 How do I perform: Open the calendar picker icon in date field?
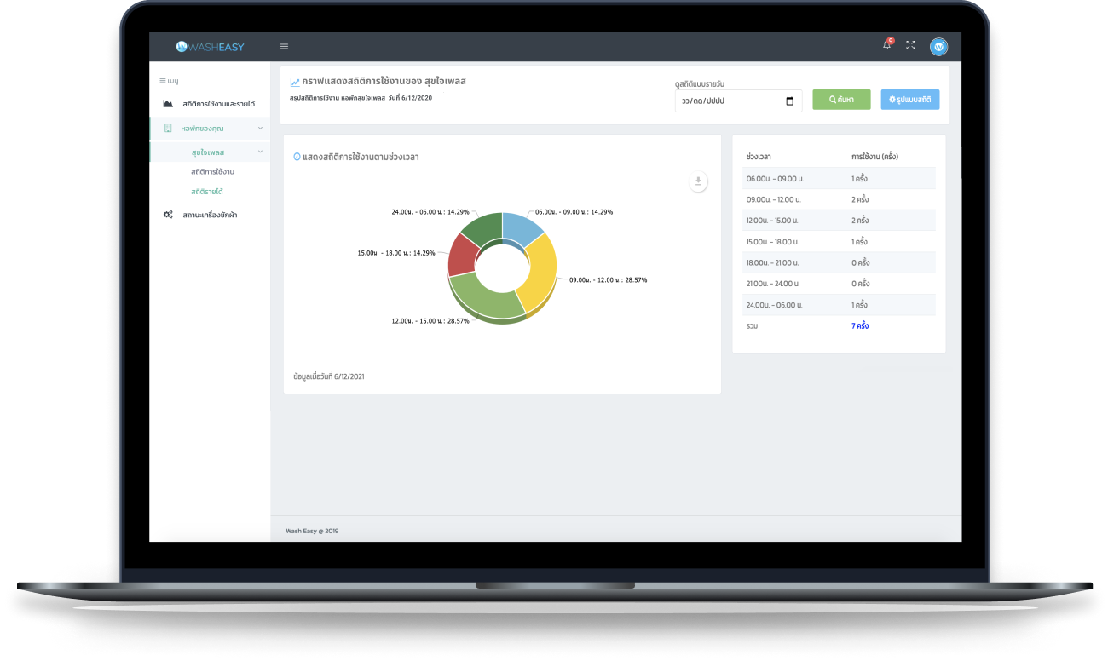tap(789, 101)
